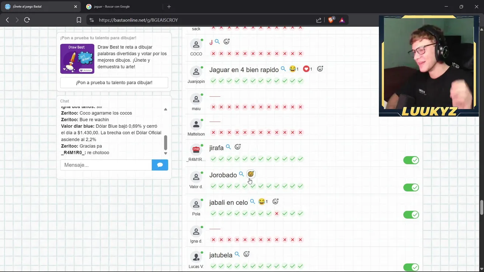
Task: Toggle approval switch for jatubela
Action: pyautogui.click(x=411, y=267)
